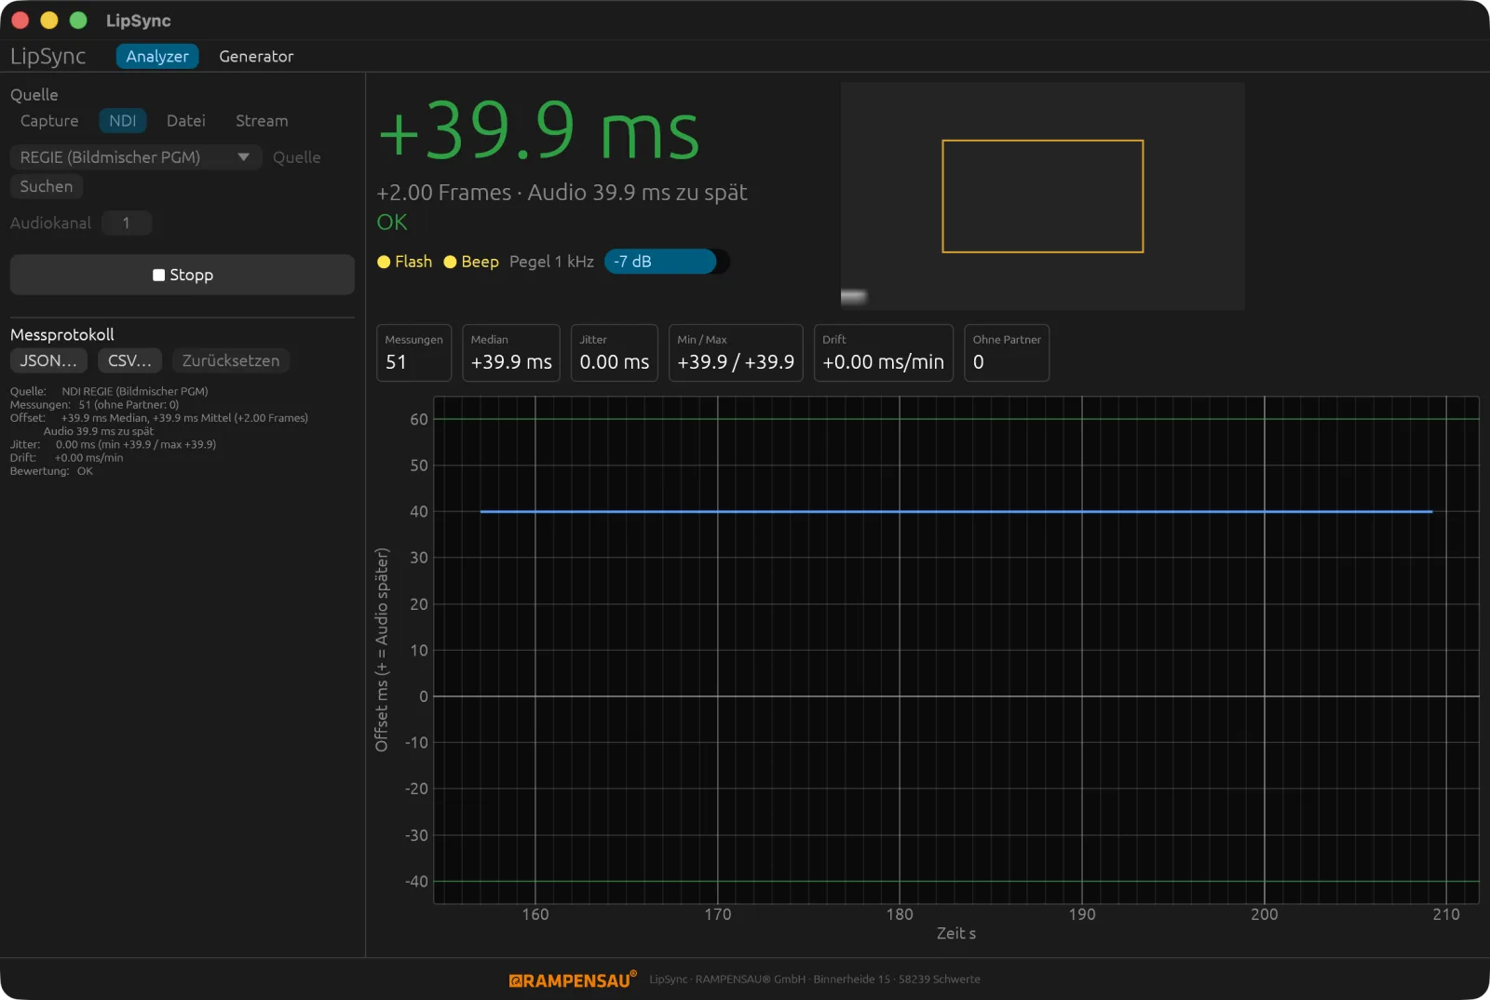Viewport: 1490px width, 1000px height.
Task: Click the yellow Beep indicator
Action: [471, 262]
